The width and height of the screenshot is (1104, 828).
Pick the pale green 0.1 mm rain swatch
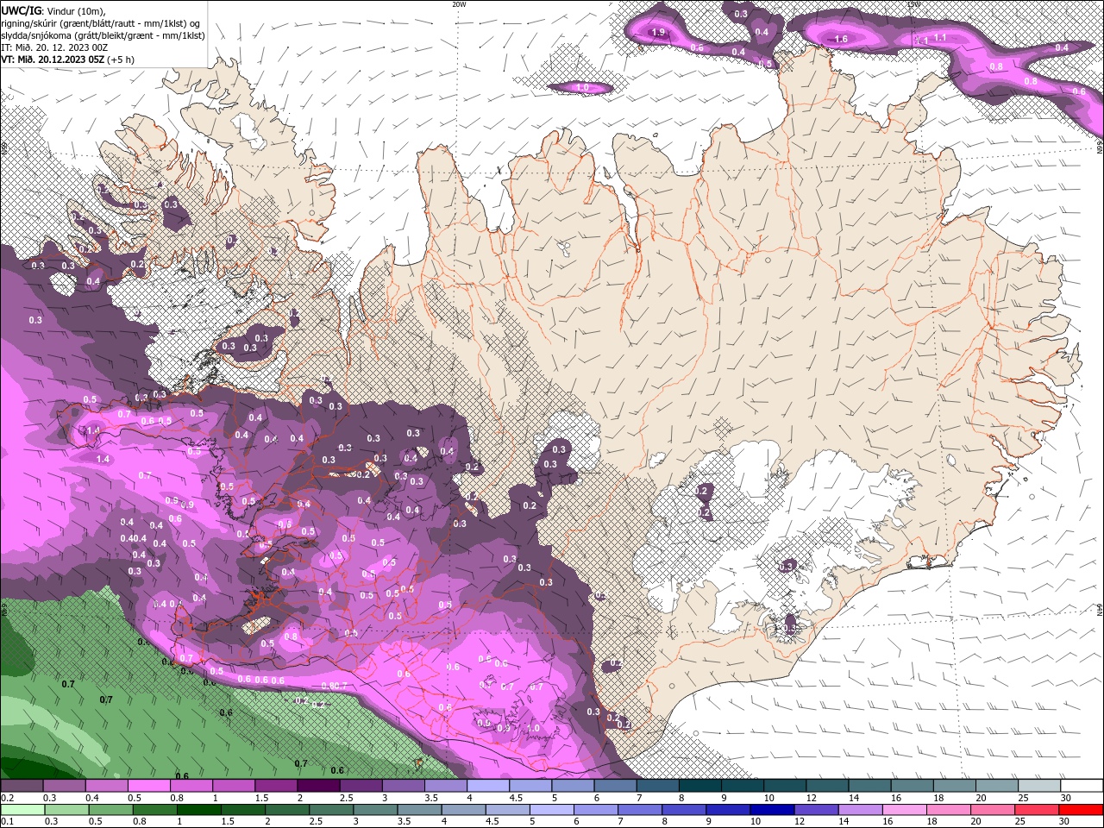point(22,810)
